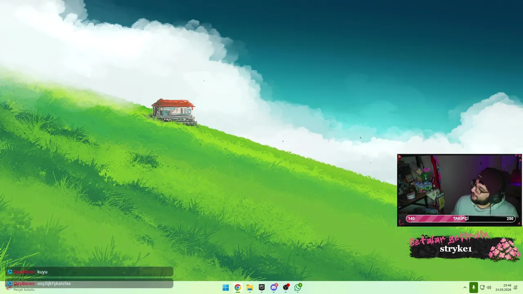Image resolution: width=523 pixels, height=294 pixels.
Task: Open the network status tray icon
Action: [x=482, y=287]
